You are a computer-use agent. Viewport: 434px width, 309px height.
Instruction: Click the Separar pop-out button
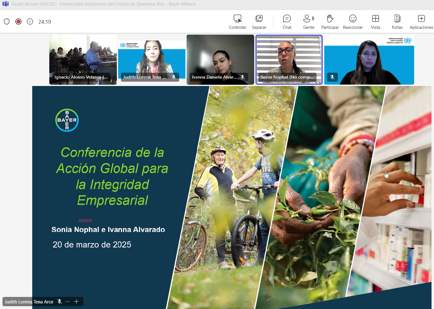(259, 22)
